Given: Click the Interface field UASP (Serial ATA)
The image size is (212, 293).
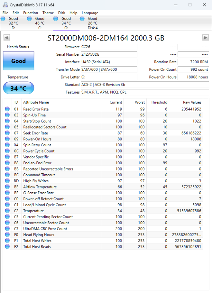Looking at the screenshot, I should (109, 62).
